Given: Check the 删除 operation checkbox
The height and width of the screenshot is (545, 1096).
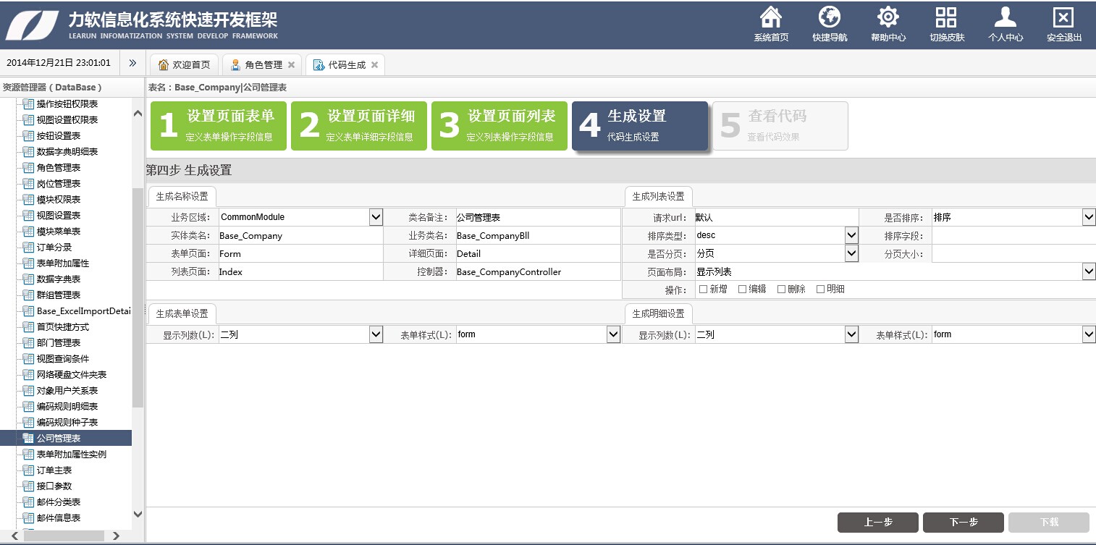Looking at the screenshot, I should coord(782,289).
